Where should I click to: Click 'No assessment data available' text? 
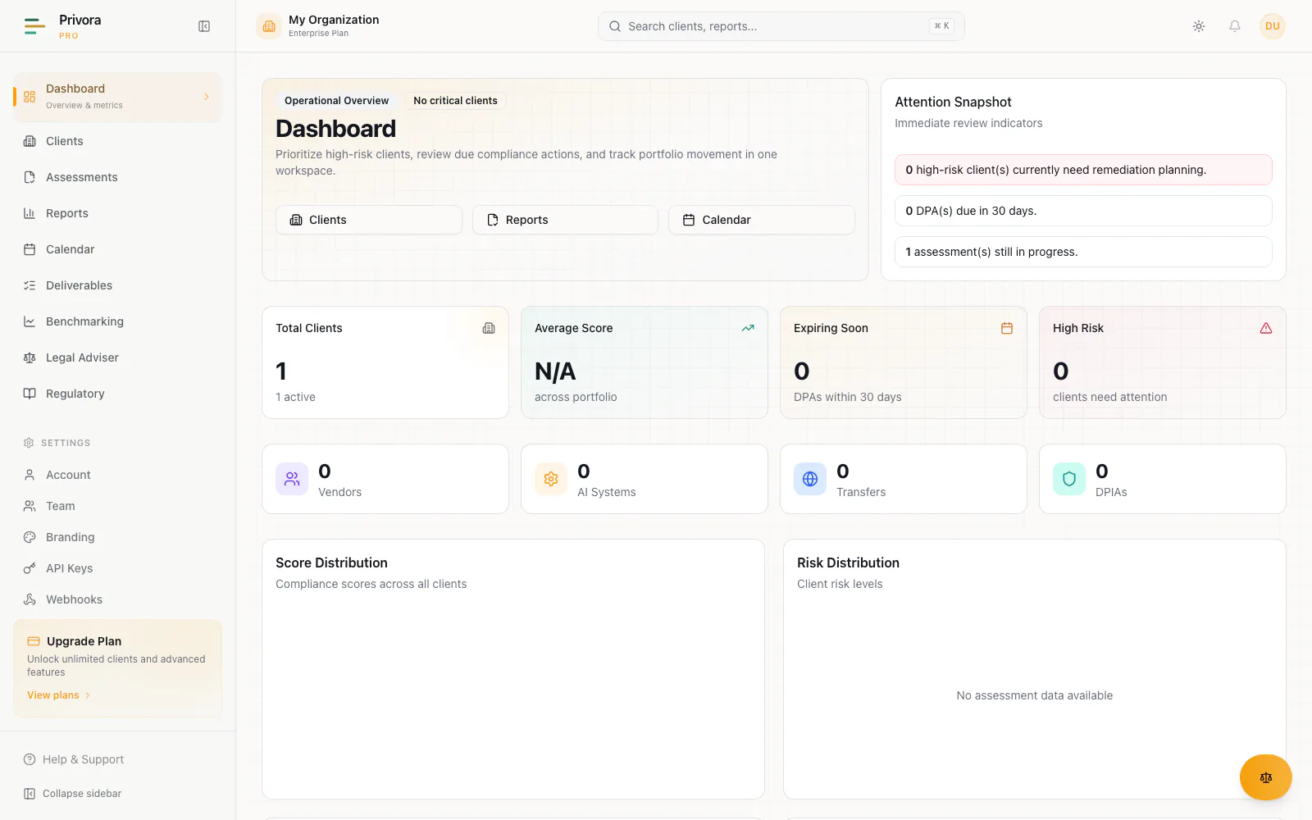click(1035, 695)
